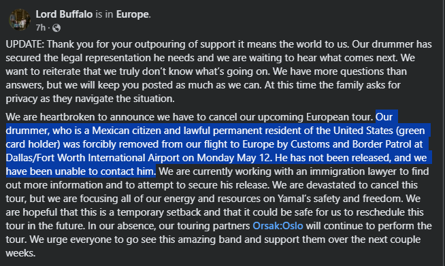Click the 'Monday May 12' date text

[x=234, y=158]
